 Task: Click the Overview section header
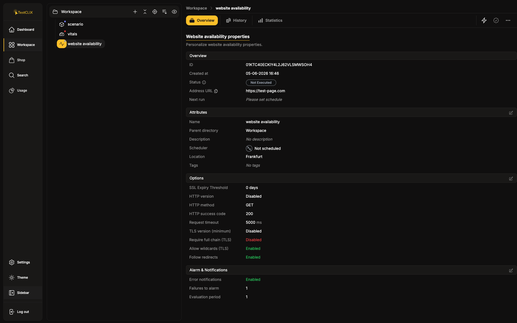coord(351,56)
